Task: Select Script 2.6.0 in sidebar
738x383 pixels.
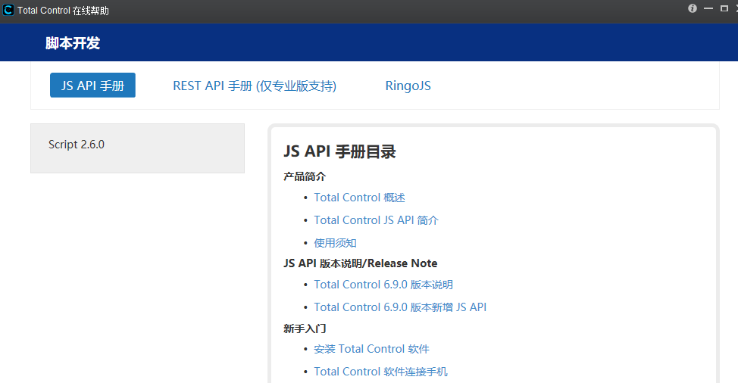Action: pyautogui.click(x=77, y=145)
